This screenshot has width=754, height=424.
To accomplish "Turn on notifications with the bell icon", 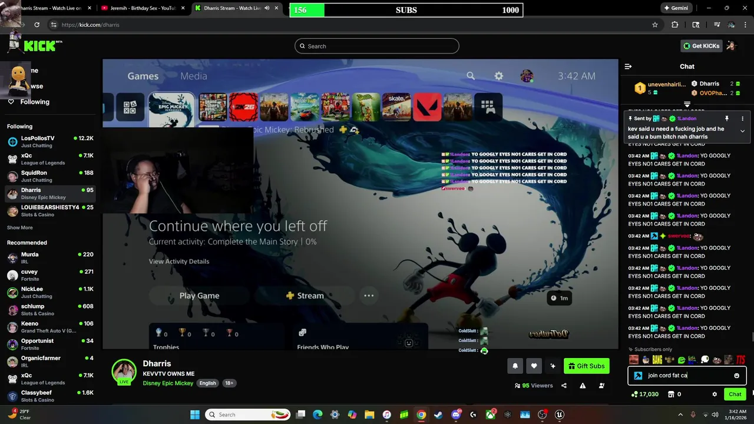I will [x=515, y=366].
